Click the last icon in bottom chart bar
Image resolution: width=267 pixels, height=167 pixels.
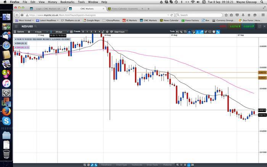[x=192, y=165]
